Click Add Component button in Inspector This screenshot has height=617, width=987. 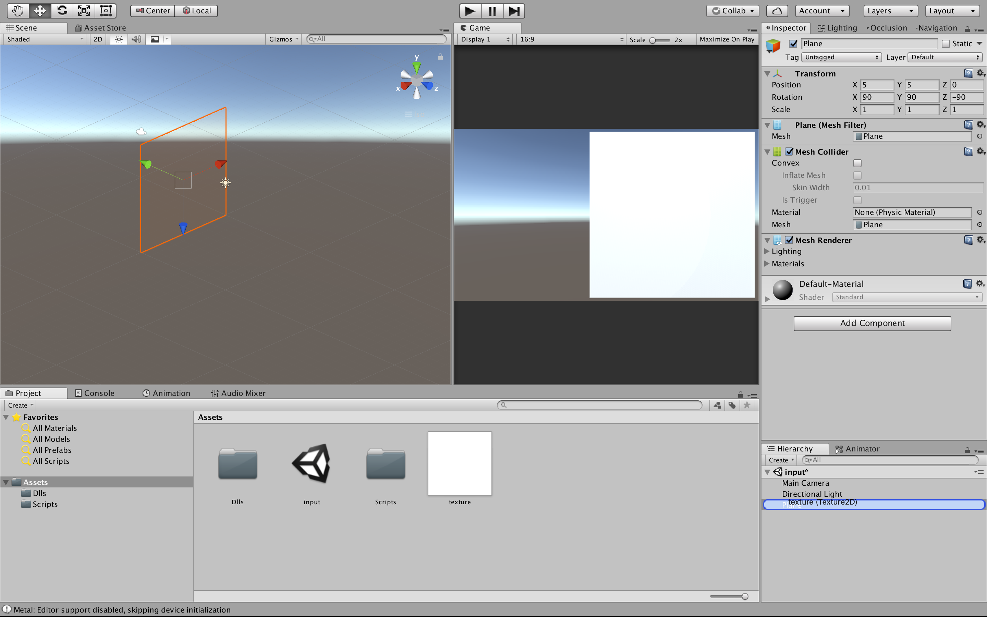[872, 323]
